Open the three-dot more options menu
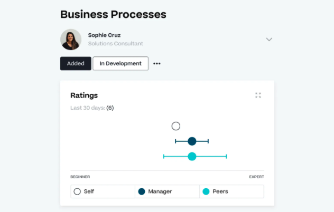Viewport: 334px width, 212px height. pyautogui.click(x=157, y=64)
